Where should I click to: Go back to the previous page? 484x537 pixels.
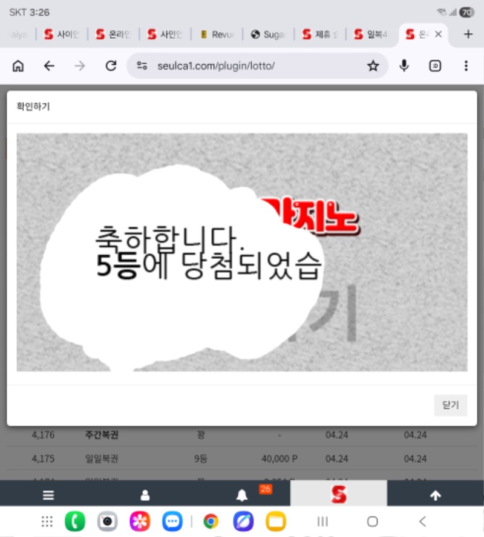(x=49, y=66)
